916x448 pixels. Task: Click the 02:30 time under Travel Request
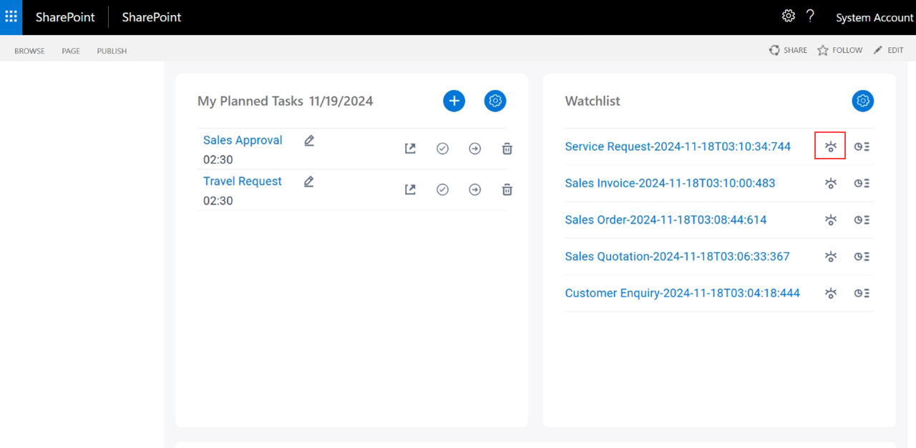(218, 201)
